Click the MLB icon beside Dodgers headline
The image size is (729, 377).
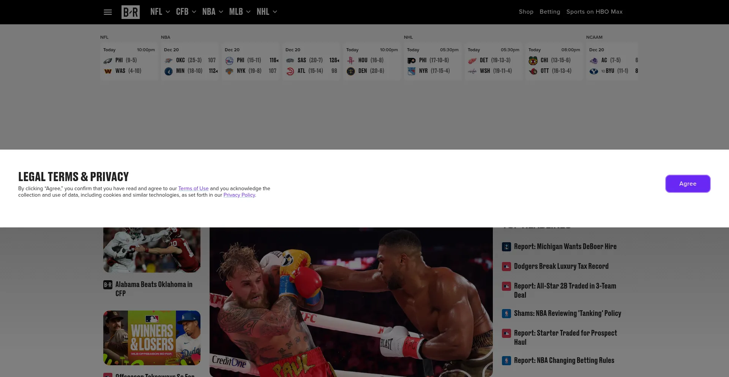(x=507, y=267)
